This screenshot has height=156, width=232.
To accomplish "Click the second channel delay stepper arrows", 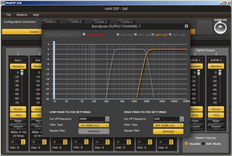I will (44, 142).
